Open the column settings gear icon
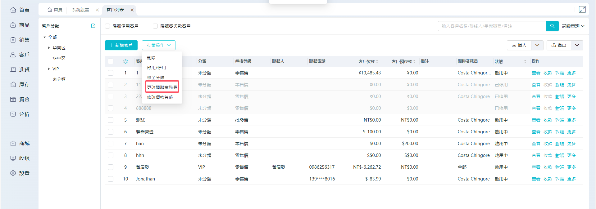 tap(125, 61)
